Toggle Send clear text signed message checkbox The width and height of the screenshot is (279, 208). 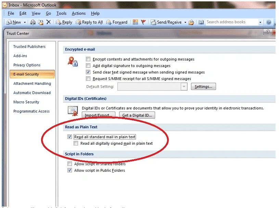(88, 72)
